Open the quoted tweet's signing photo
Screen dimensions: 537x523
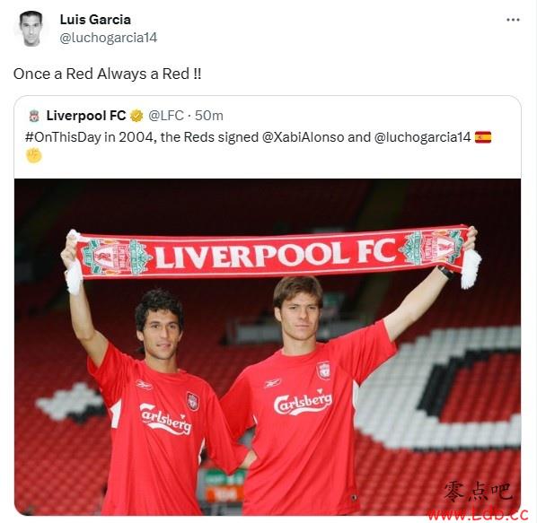coord(268,347)
